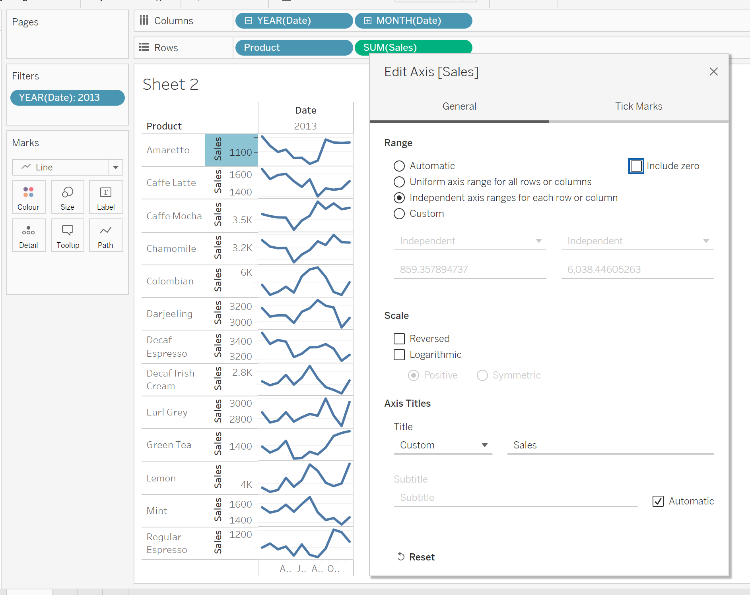Viewport: 750px width, 595px height.
Task: Open the Tooltip marks editor
Action: (68, 235)
